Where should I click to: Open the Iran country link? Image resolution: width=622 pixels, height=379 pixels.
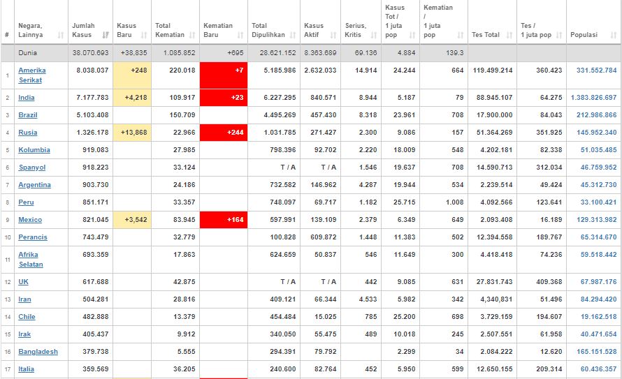pyautogui.click(x=24, y=299)
